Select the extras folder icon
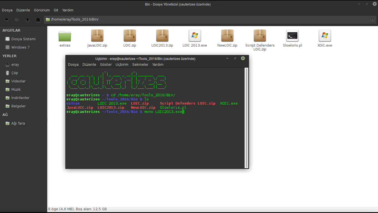This screenshot has height=213, width=378. coord(65,36)
